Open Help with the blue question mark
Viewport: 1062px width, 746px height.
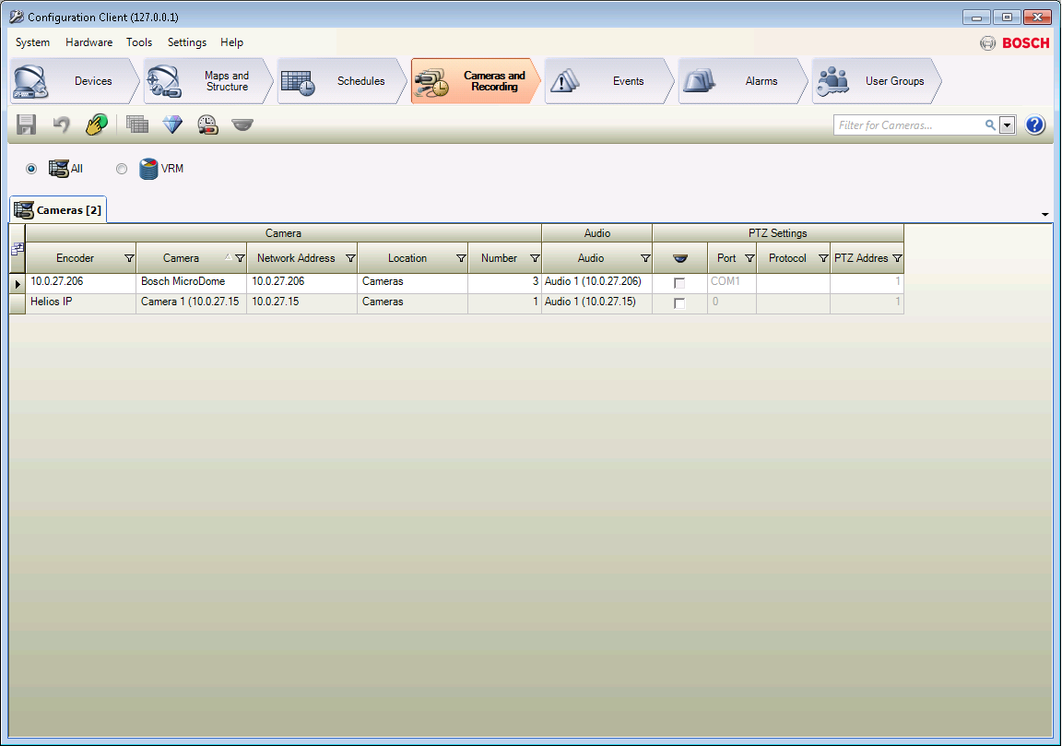click(x=1034, y=124)
